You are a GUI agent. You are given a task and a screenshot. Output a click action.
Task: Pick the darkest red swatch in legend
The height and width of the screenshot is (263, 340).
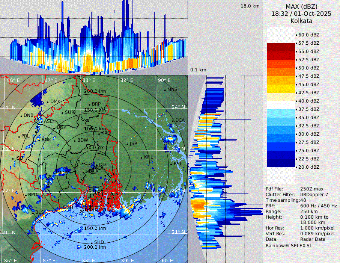[281, 47]
